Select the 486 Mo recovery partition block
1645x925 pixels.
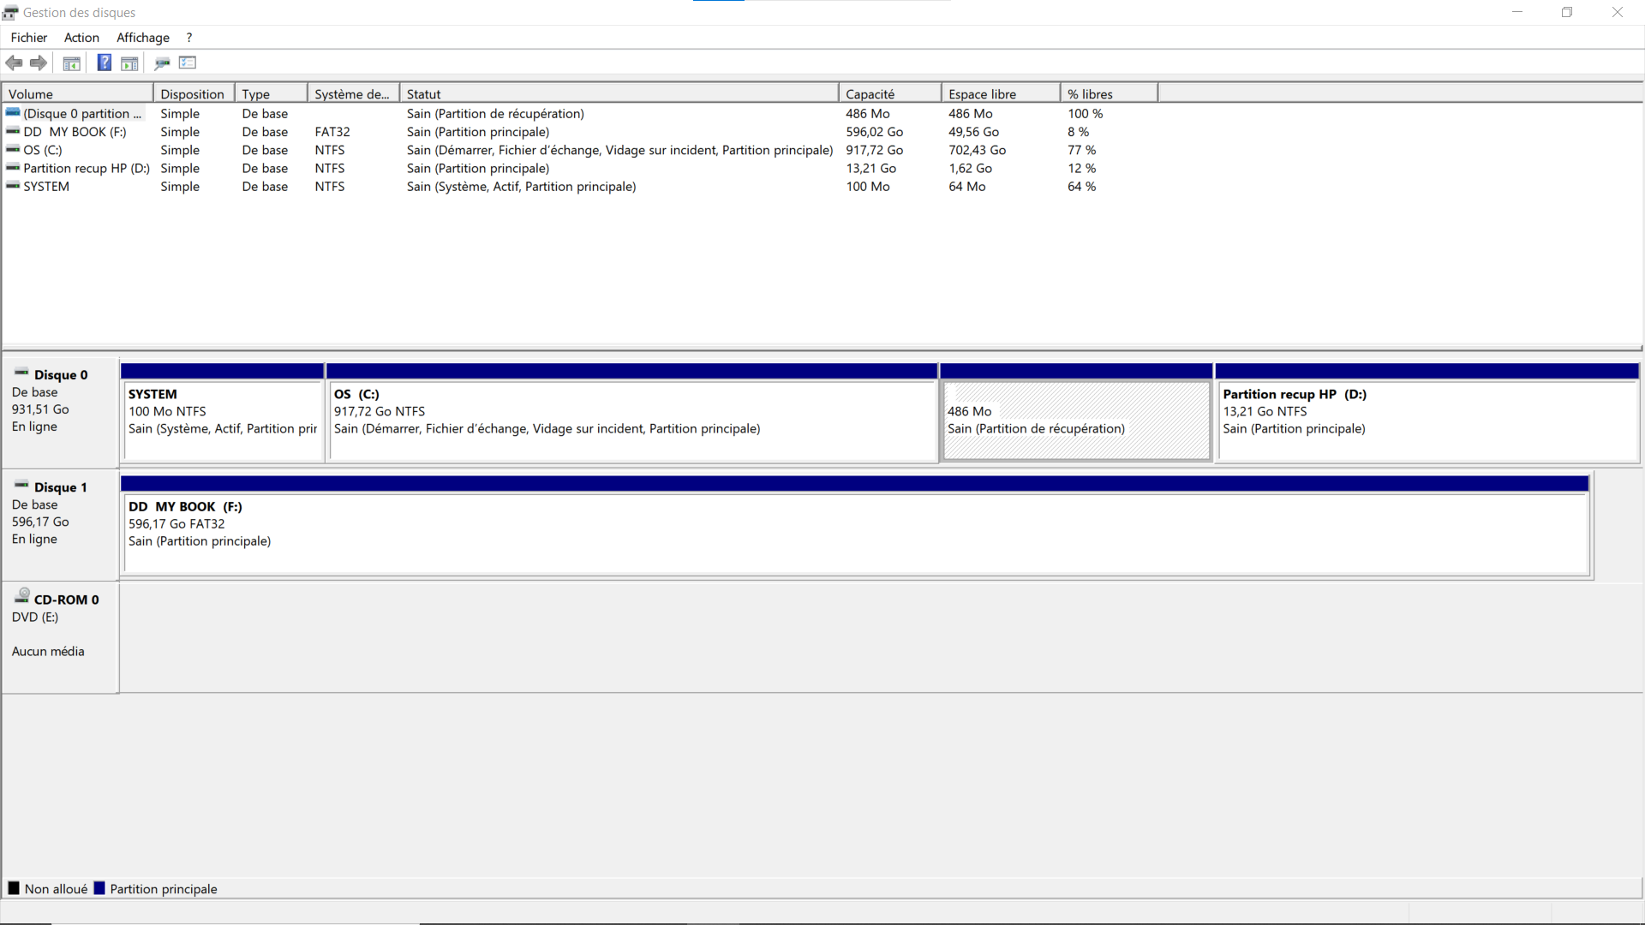(x=1076, y=420)
